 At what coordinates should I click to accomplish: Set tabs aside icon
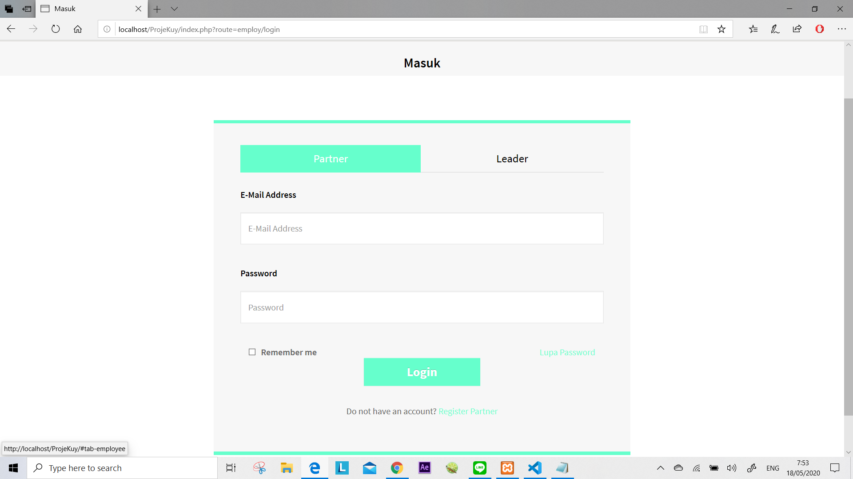coord(27,9)
